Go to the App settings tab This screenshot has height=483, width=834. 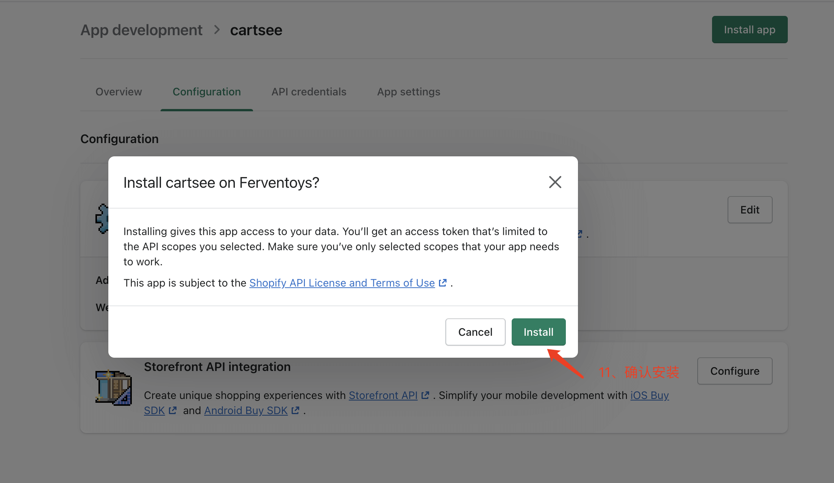[x=408, y=92]
